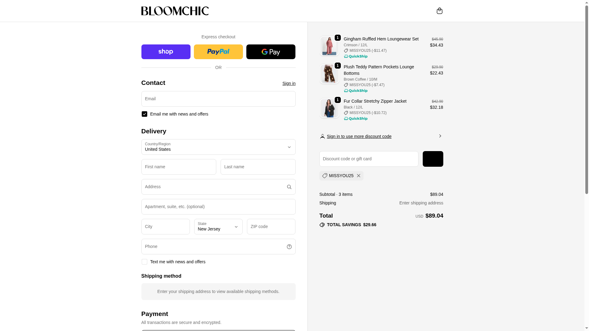Open the Country/Region dropdown

tap(218, 147)
